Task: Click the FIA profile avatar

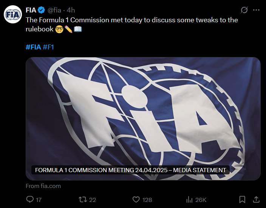Action: (12, 15)
